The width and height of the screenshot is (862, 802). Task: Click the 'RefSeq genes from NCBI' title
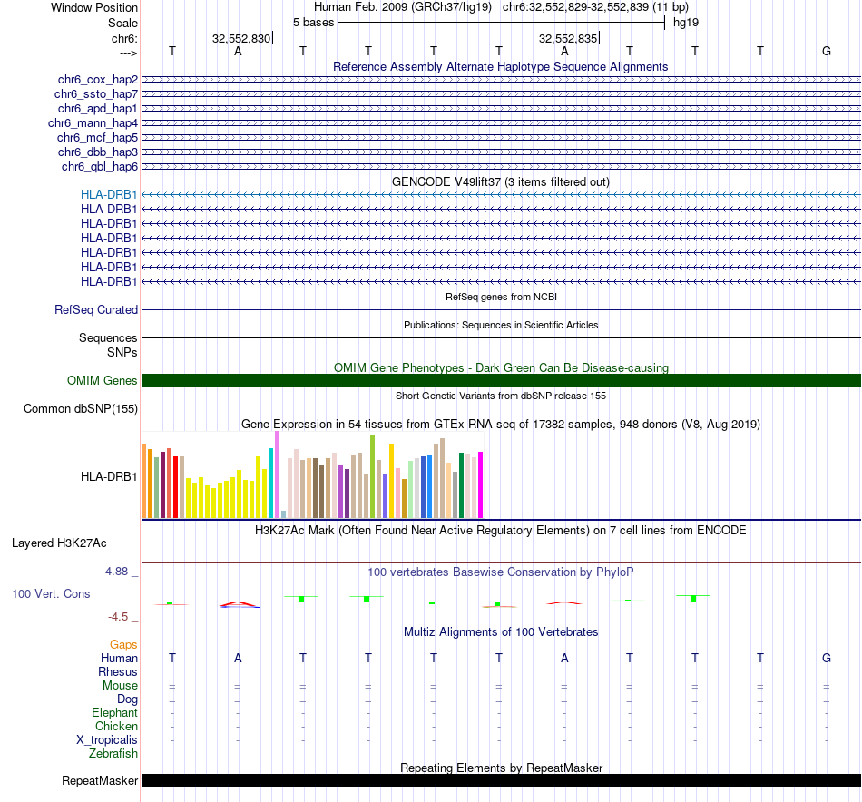501,297
